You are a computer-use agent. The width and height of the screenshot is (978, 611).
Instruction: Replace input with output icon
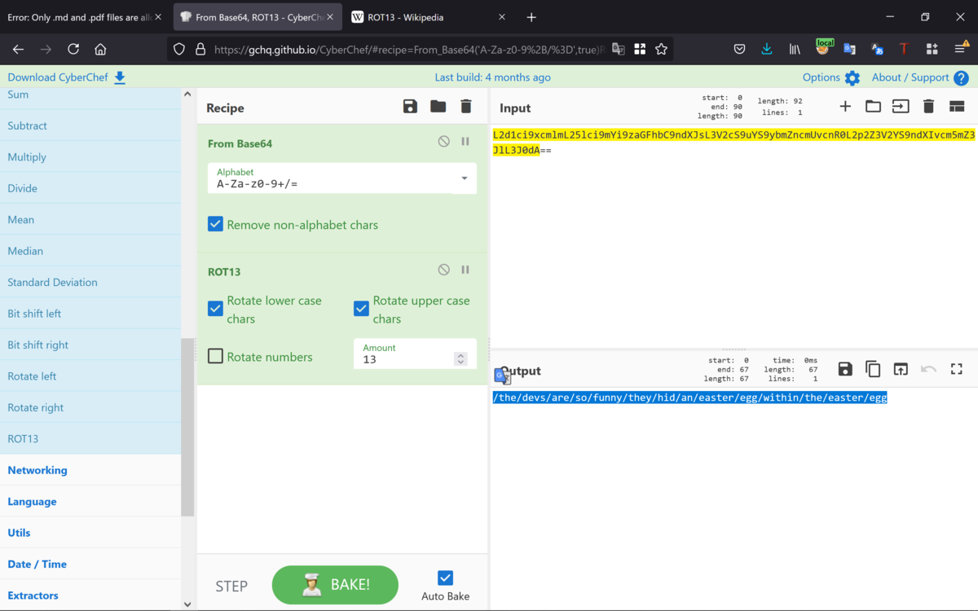(901, 370)
